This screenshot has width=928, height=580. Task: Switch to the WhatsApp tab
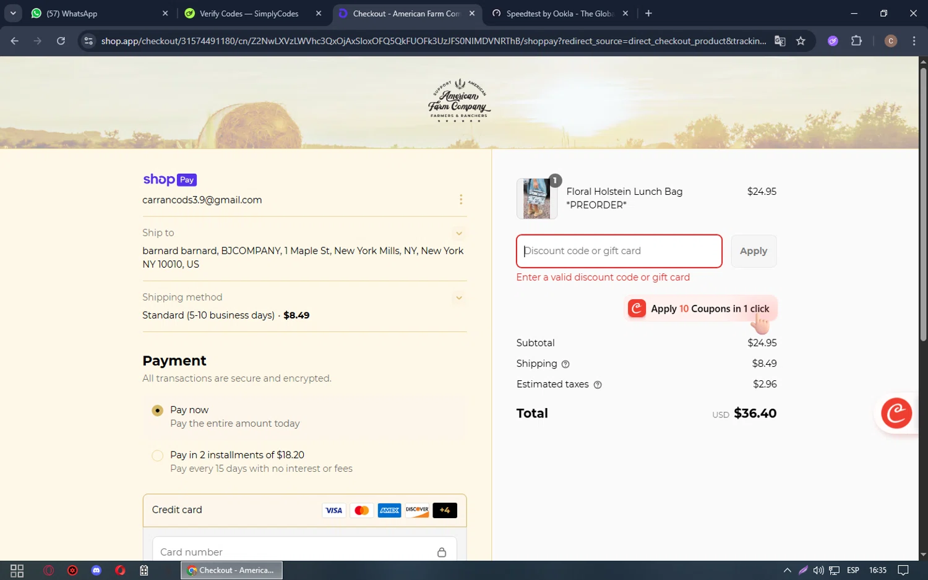[x=99, y=13]
